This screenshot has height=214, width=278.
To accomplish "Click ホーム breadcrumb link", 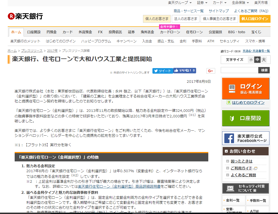I will click(12, 51).
